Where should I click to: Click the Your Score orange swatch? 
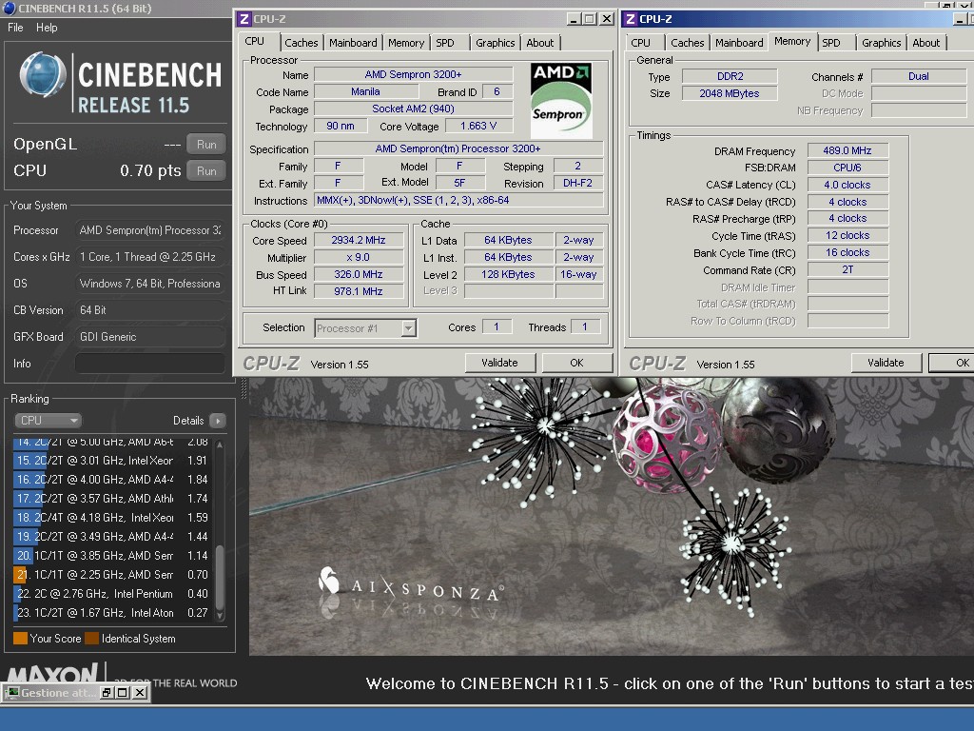20,639
